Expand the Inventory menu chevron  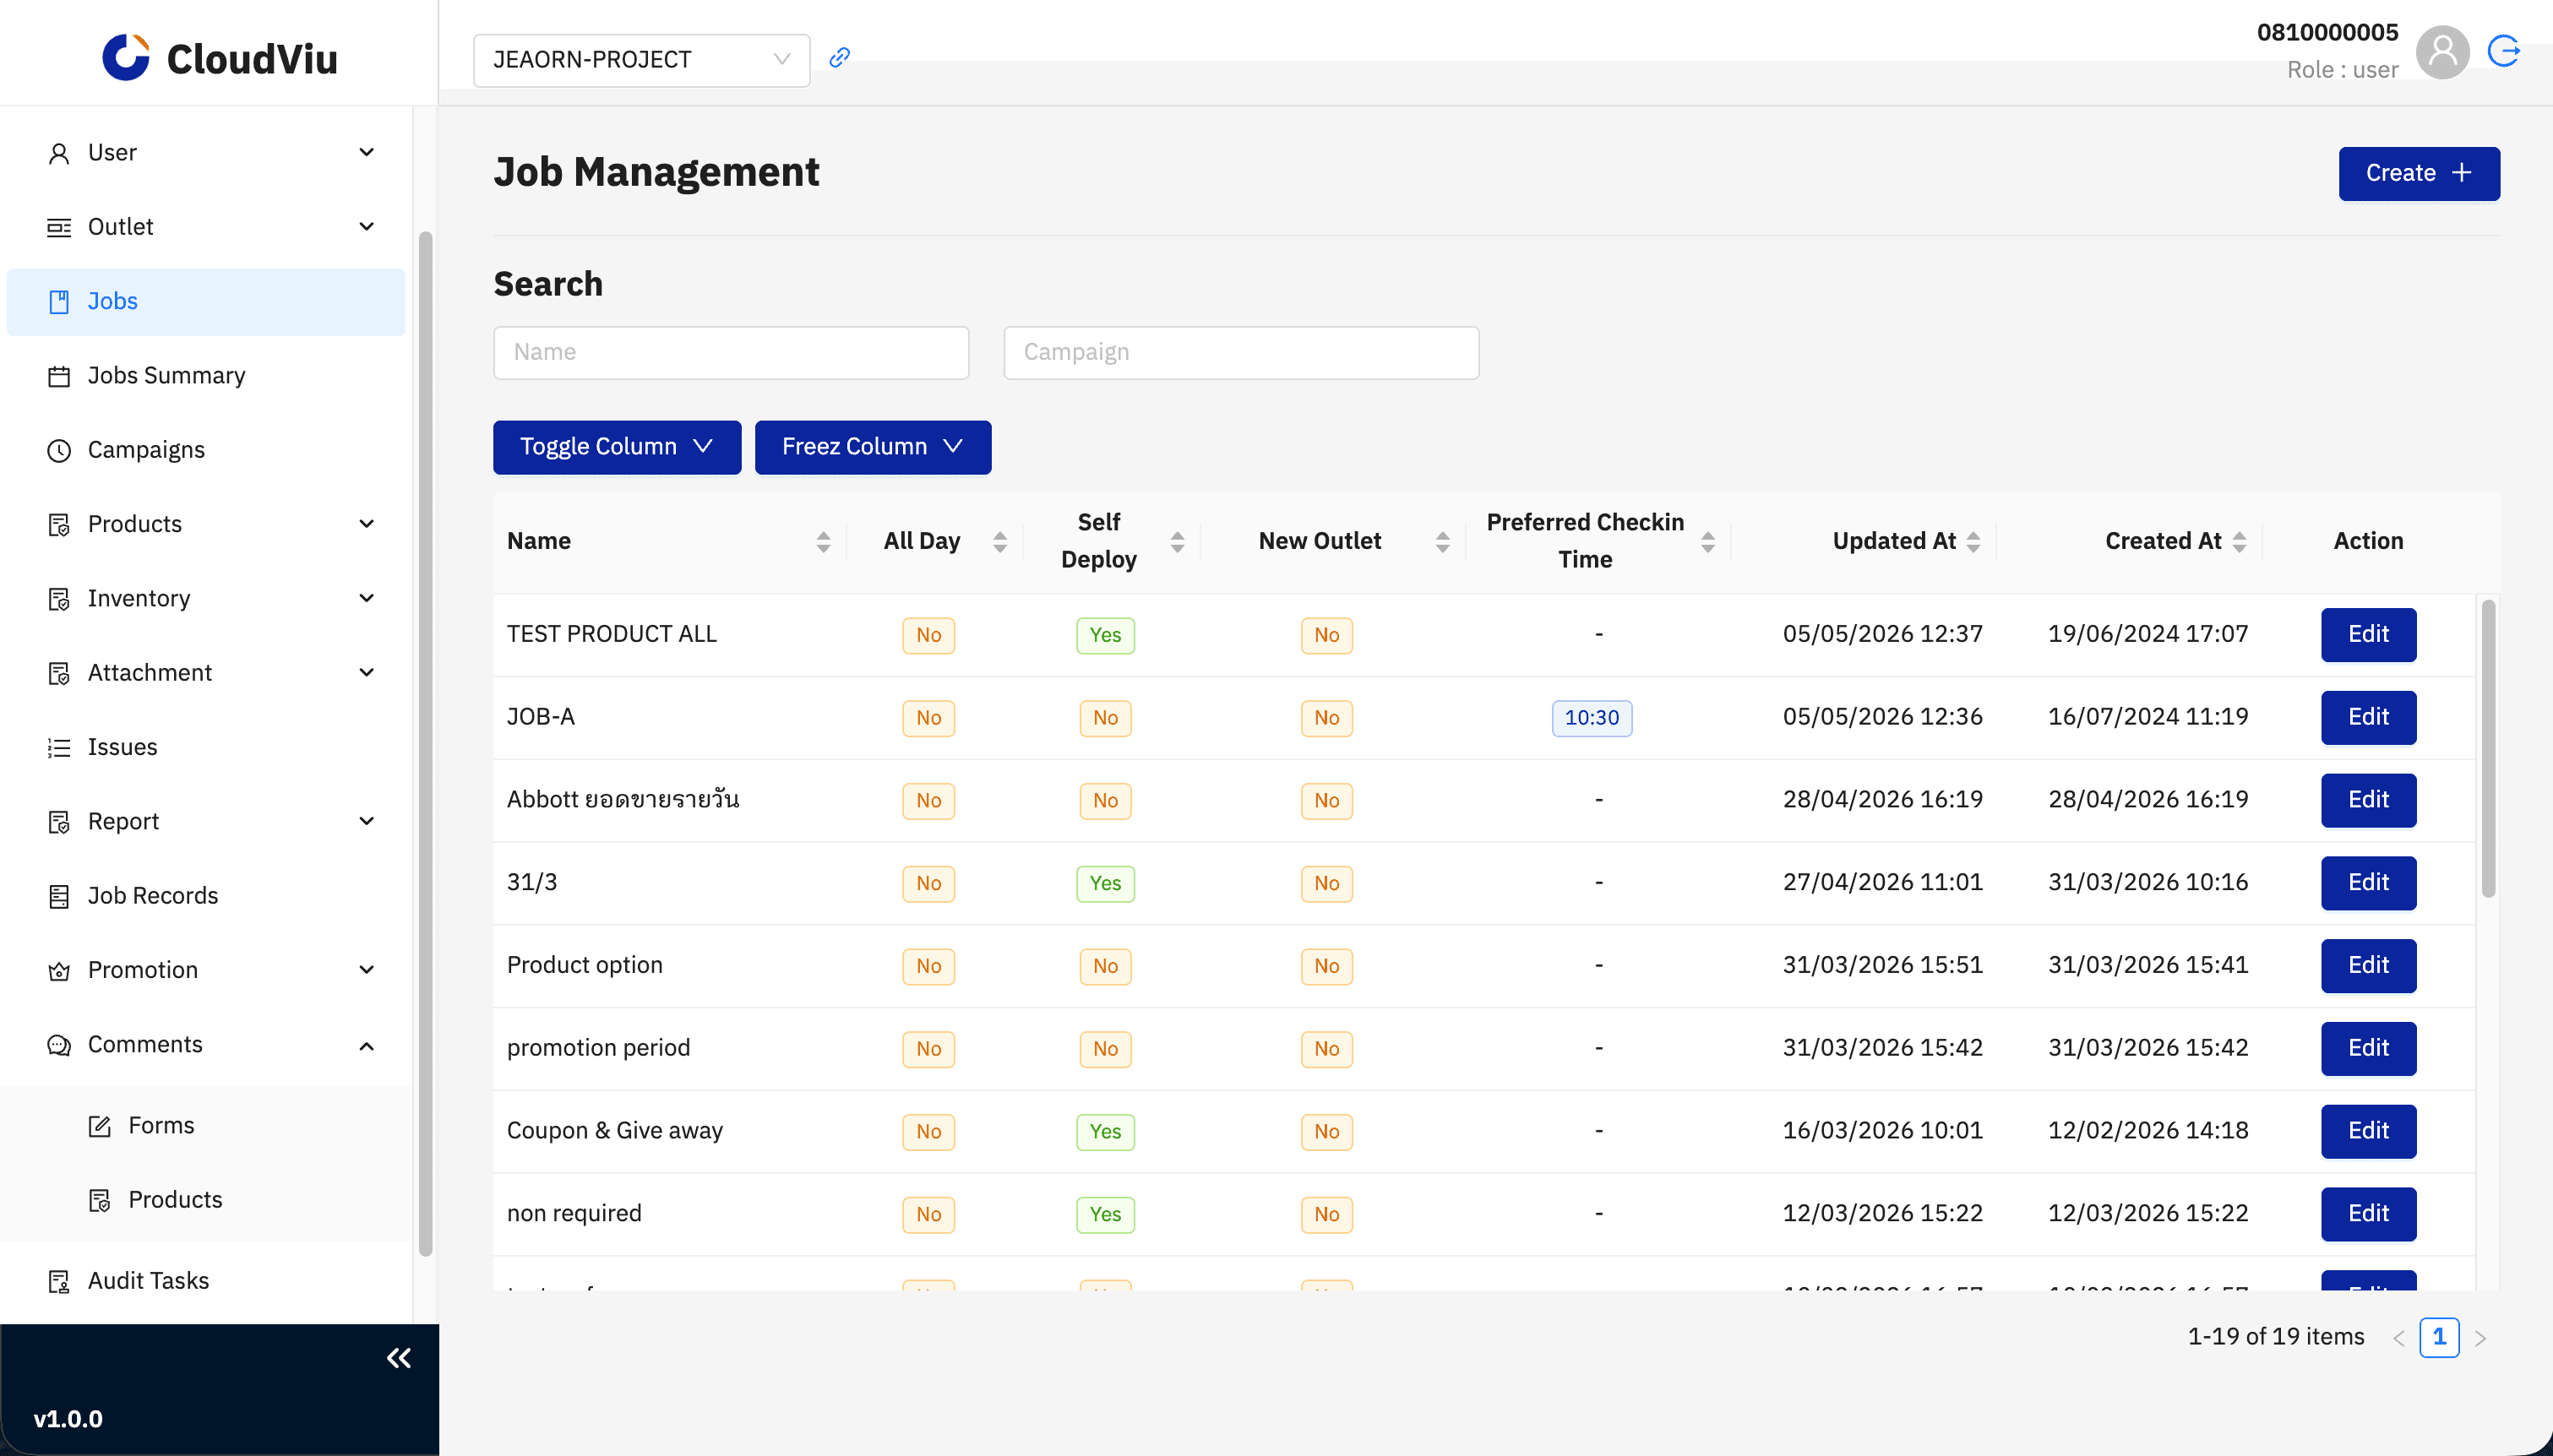pyautogui.click(x=367, y=598)
